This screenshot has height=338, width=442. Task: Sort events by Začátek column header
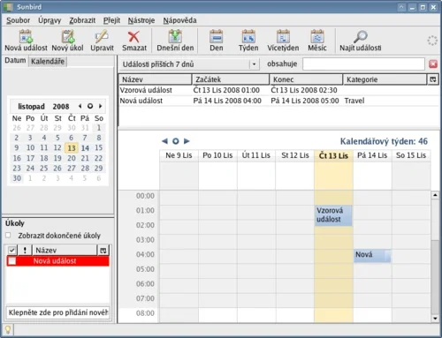click(x=231, y=79)
